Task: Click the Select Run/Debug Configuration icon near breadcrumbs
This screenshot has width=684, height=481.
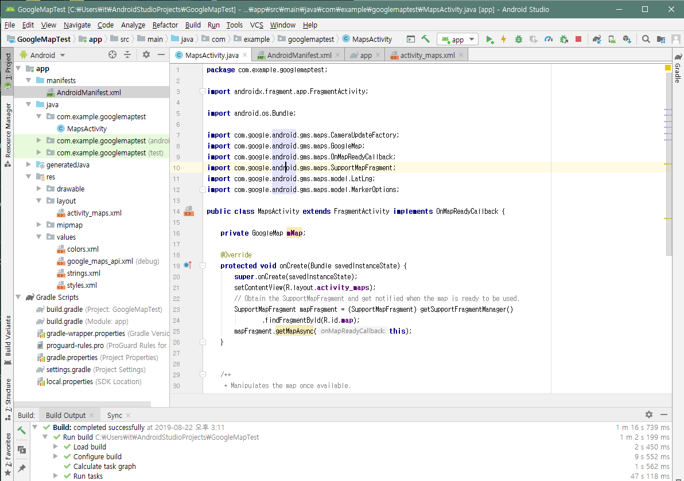Action: pyautogui.click(x=410, y=39)
